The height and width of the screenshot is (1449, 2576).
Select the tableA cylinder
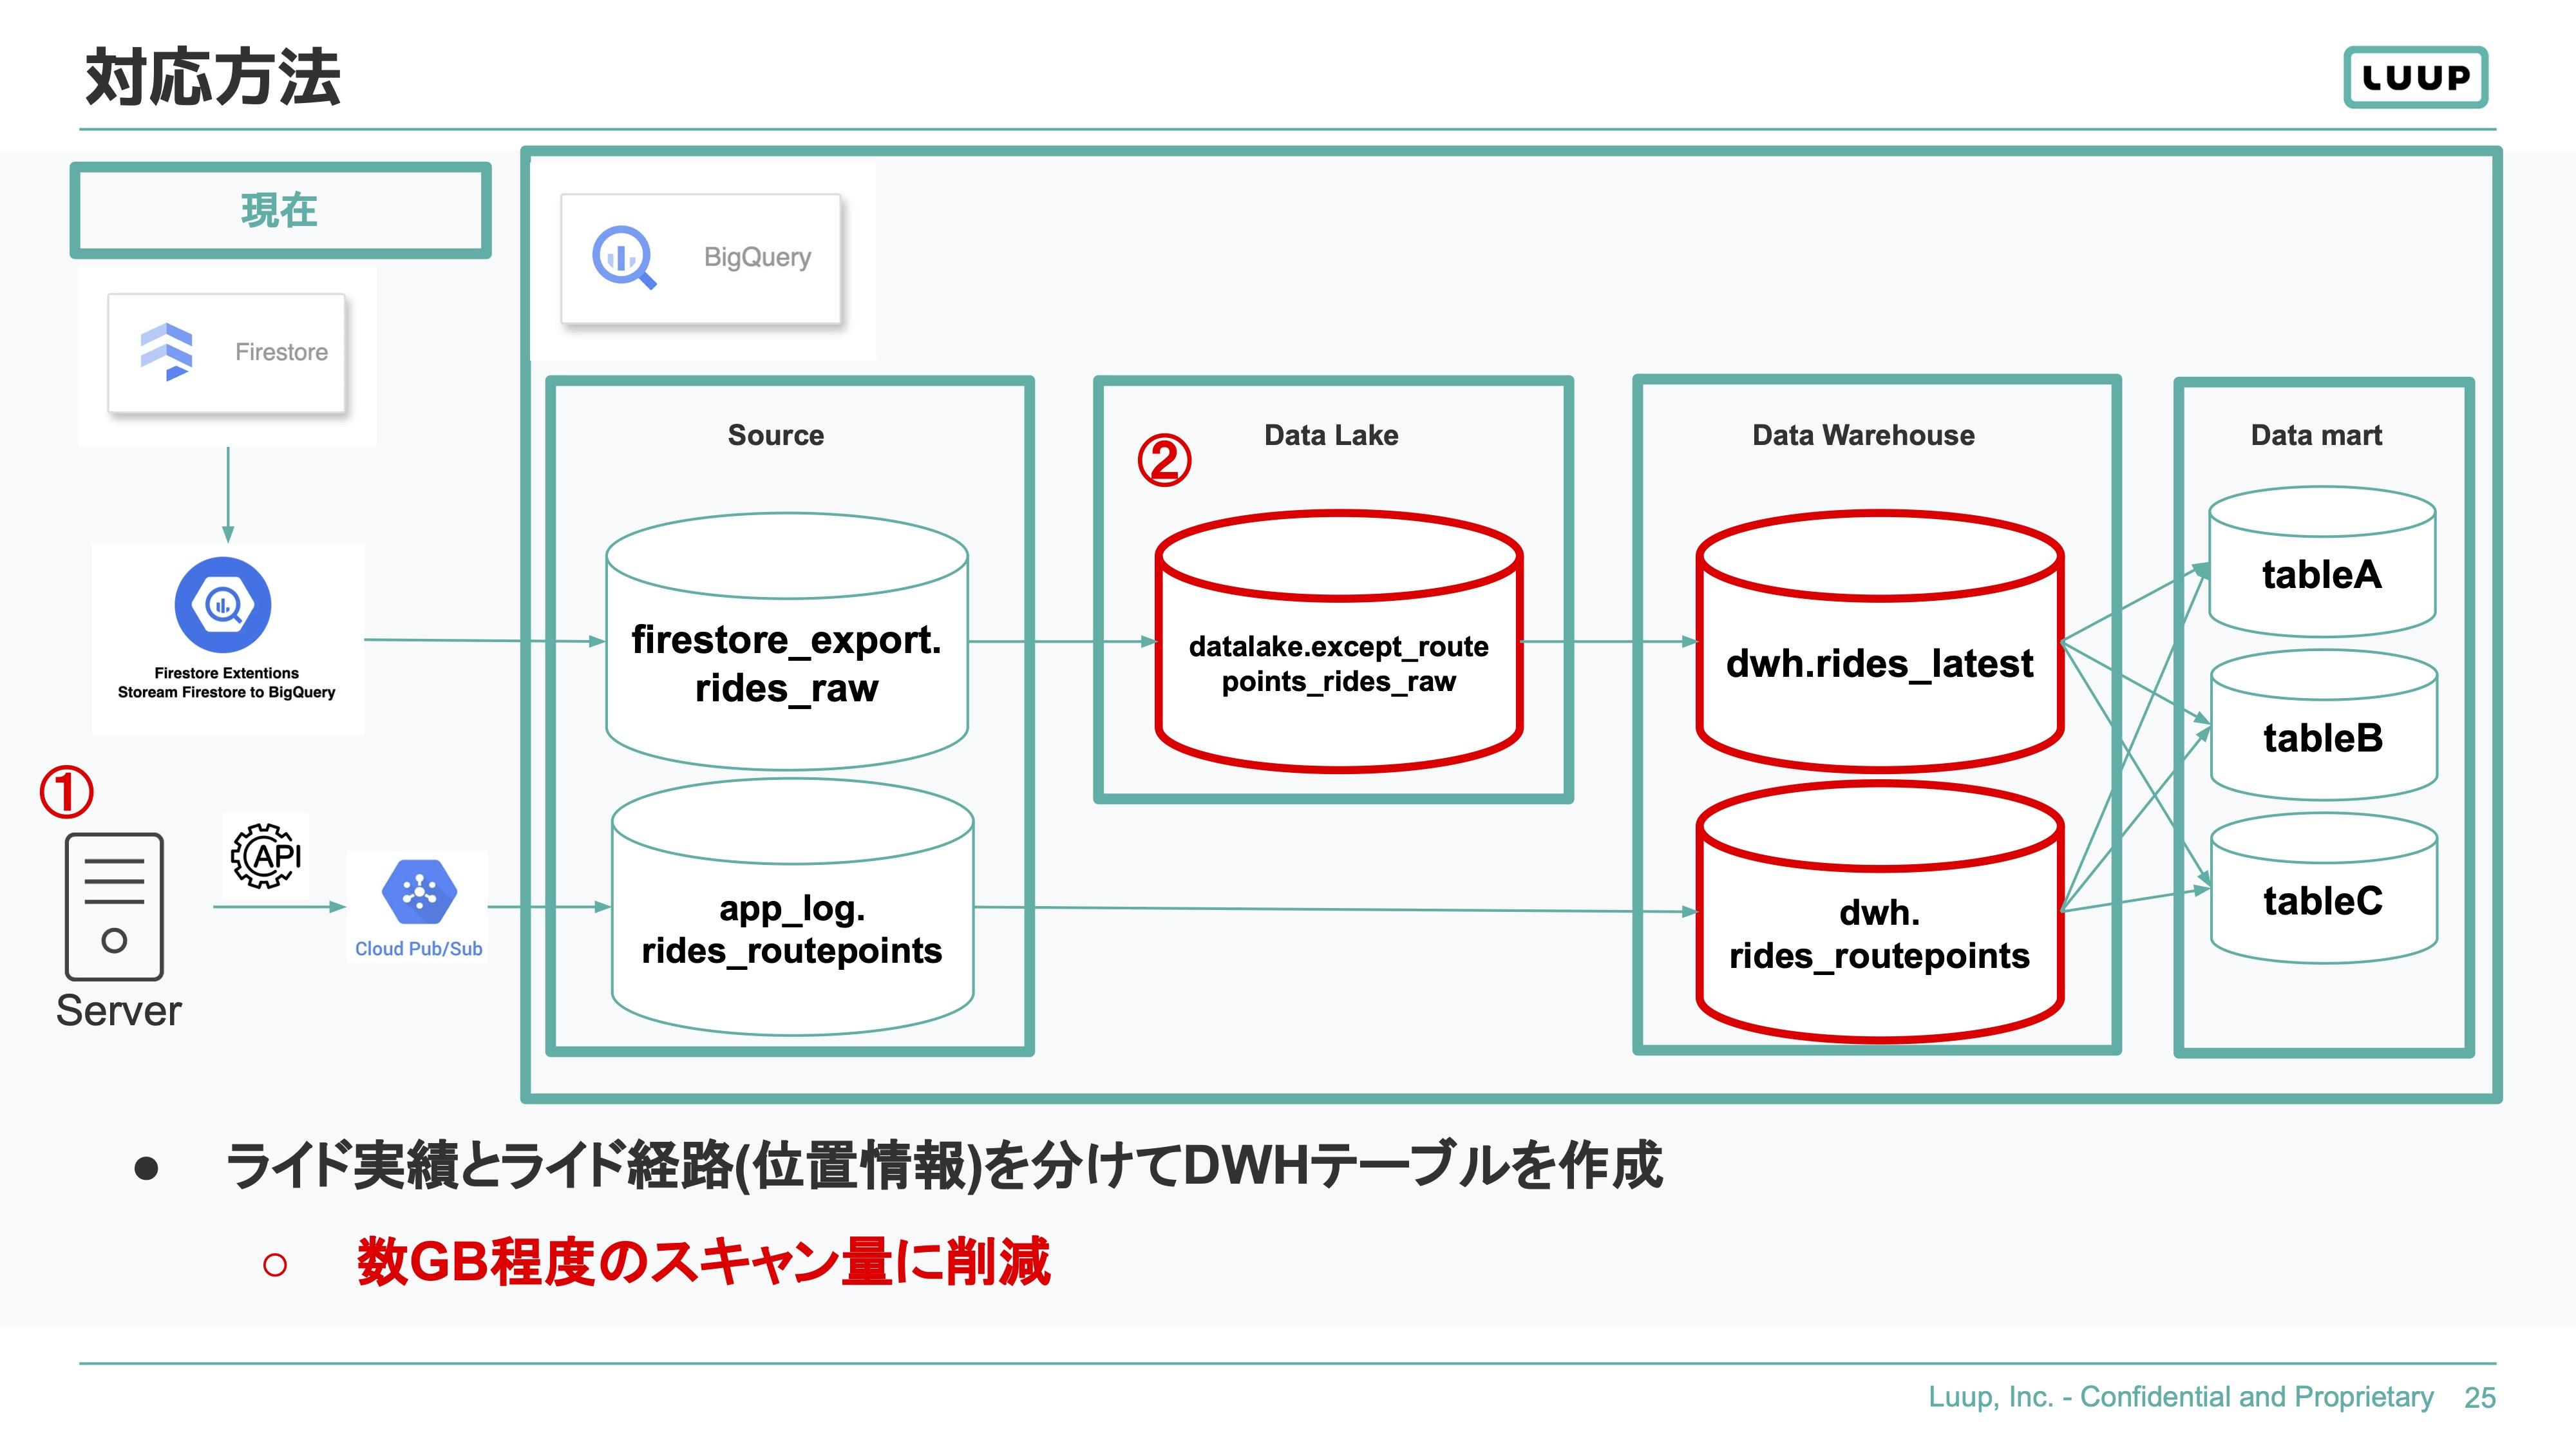(2322, 562)
